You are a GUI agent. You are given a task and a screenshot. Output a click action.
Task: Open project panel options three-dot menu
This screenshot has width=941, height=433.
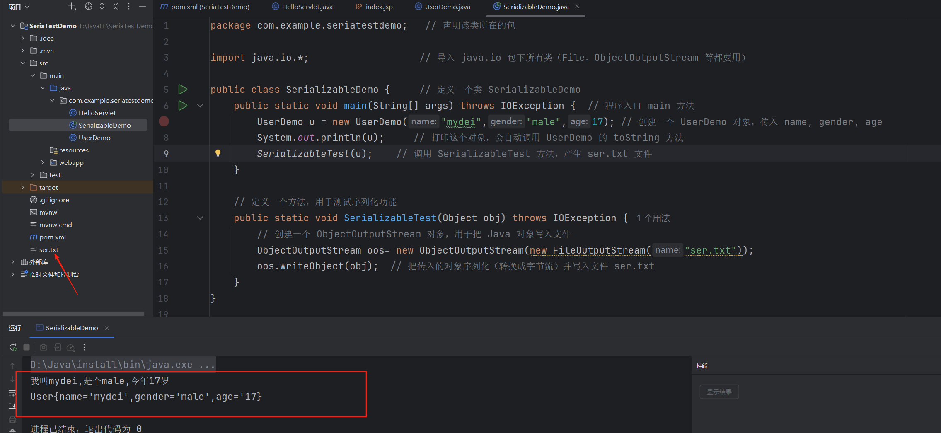(x=129, y=6)
